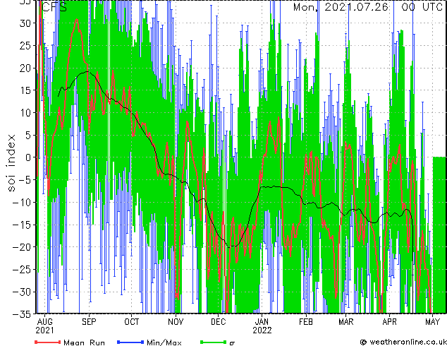Click the forecast date 'Mon, 2021.07.26'
The width and height of the screenshot is (447, 346).
(x=341, y=7)
